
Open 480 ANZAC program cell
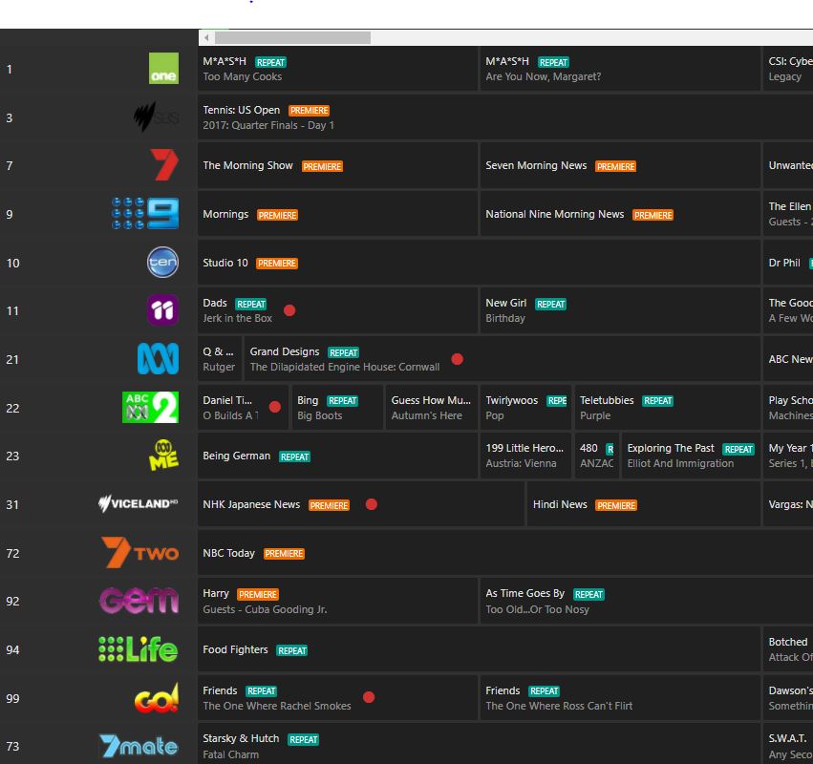pyautogui.click(x=597, y=456)
